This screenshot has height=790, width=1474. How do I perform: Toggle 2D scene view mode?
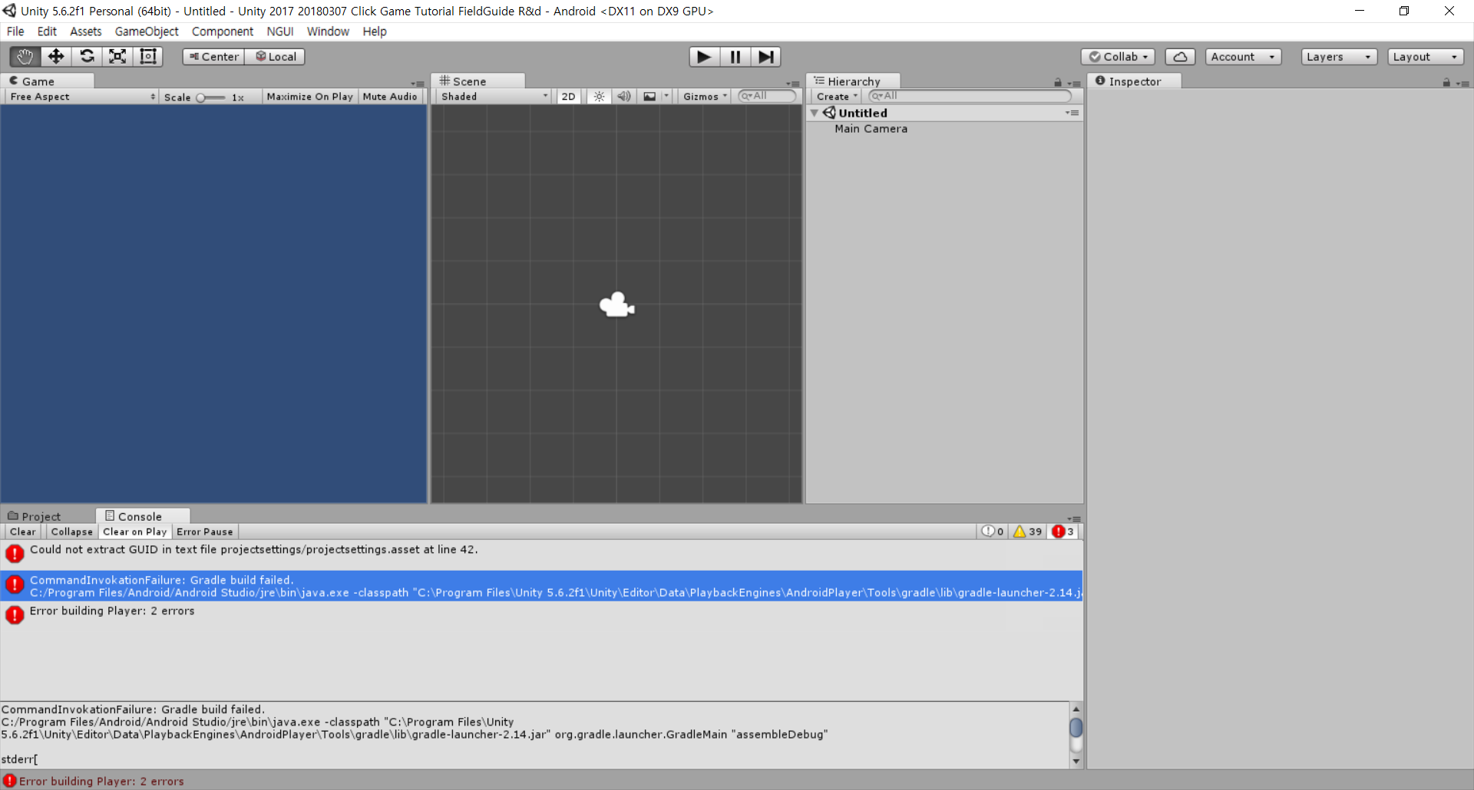pyautogui.click(x=568, y=97)
